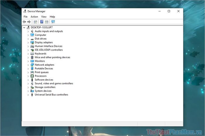This screenshot has width=205, height=136.
Task: Click the Forward arrow toolbar icon
Action: (x=29, y=22)
